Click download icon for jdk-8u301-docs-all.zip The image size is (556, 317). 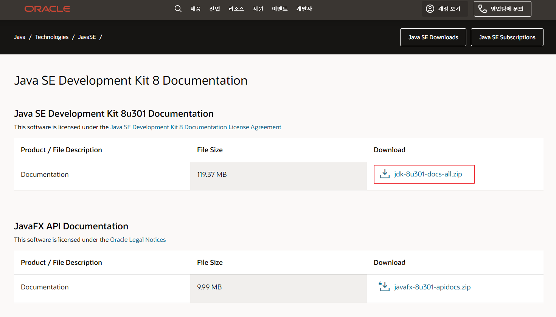385,174
